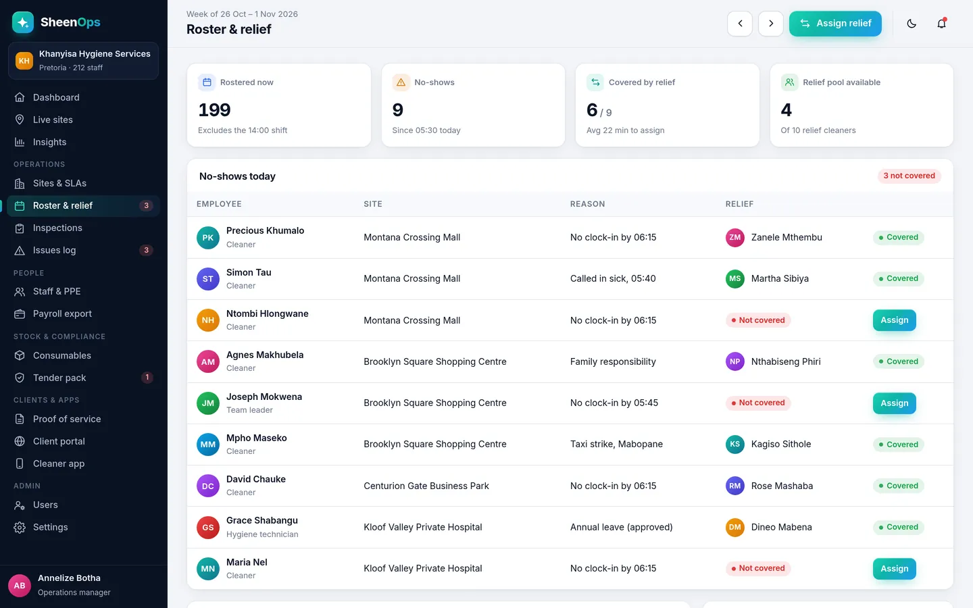Go to the previous week
The width and height of the screenshot is (973, 608).
point(740,24)
